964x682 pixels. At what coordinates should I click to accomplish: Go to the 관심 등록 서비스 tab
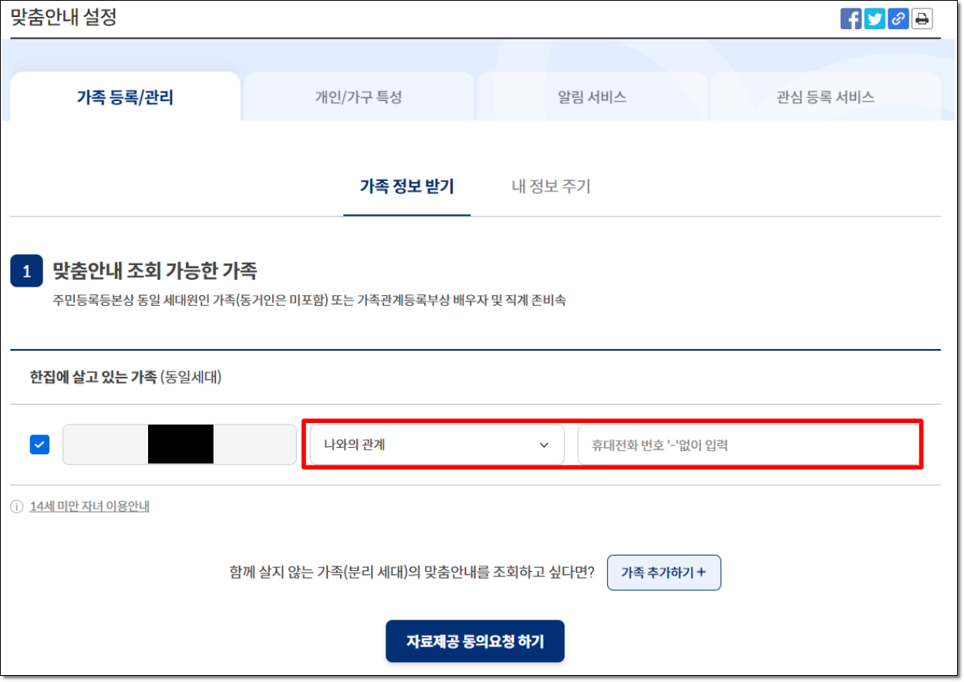(x=825, y=97)
